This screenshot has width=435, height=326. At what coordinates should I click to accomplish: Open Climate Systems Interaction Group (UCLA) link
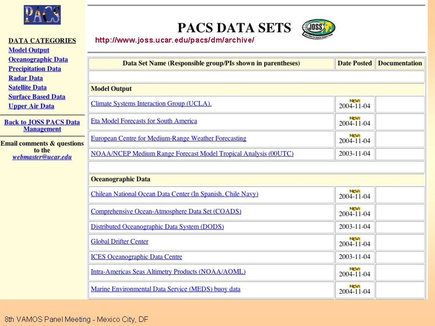pyautogui.click(x=151, y=104)
